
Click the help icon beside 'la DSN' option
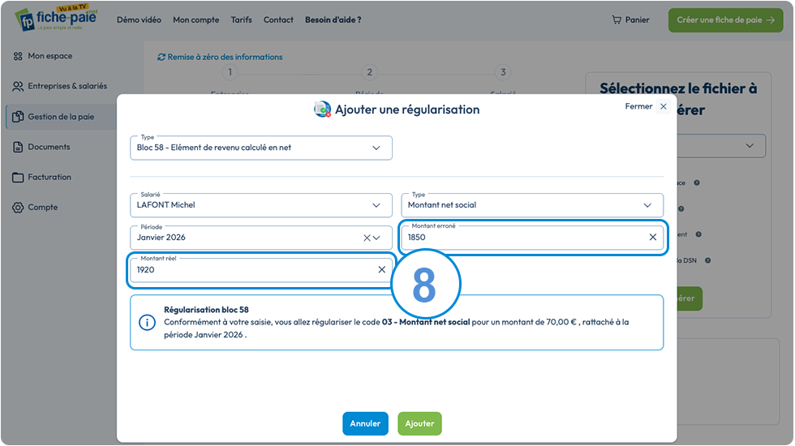click(x=707, y=260)
